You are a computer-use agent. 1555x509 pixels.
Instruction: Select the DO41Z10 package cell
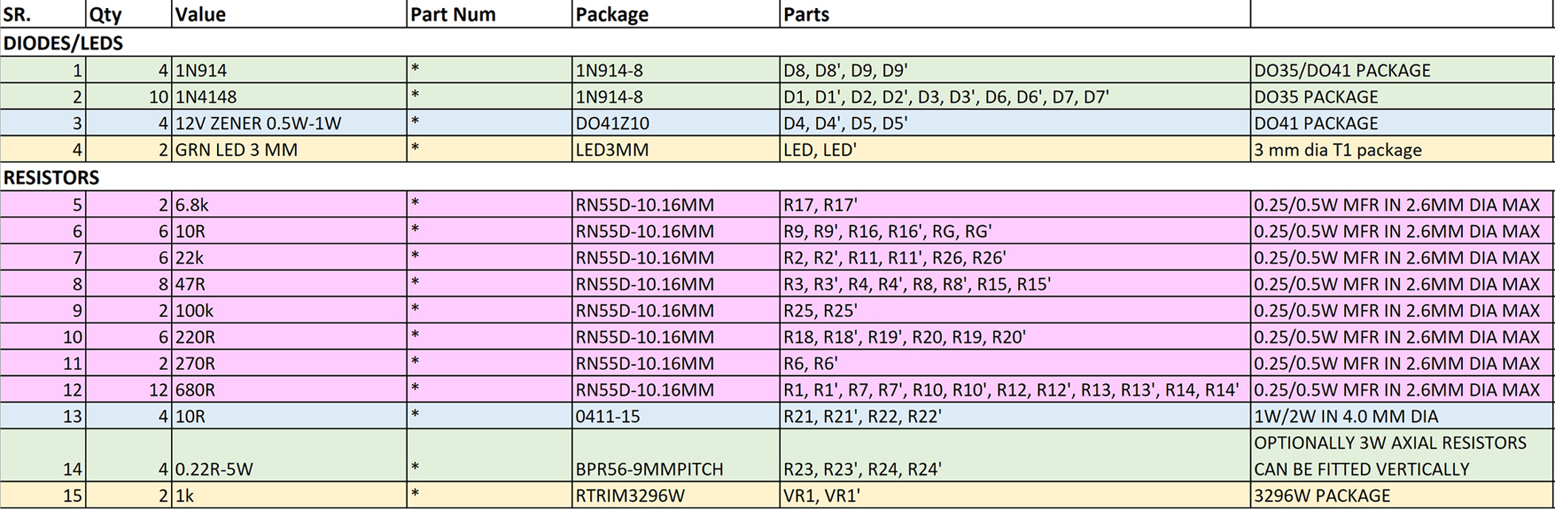675,124
